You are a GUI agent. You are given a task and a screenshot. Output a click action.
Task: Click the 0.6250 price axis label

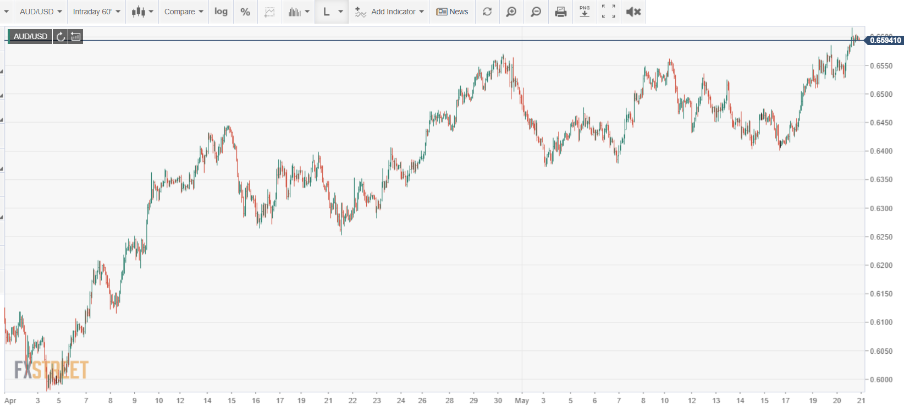coord(881,237)
